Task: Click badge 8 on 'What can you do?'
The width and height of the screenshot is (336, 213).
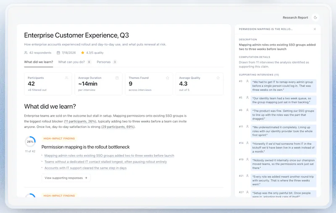Action: (x=89, y=62)
